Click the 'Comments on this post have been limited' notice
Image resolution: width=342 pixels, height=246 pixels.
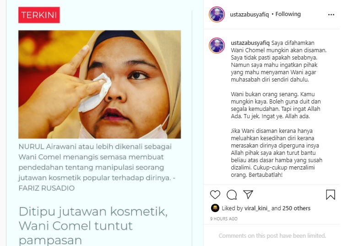pos(272,236)
